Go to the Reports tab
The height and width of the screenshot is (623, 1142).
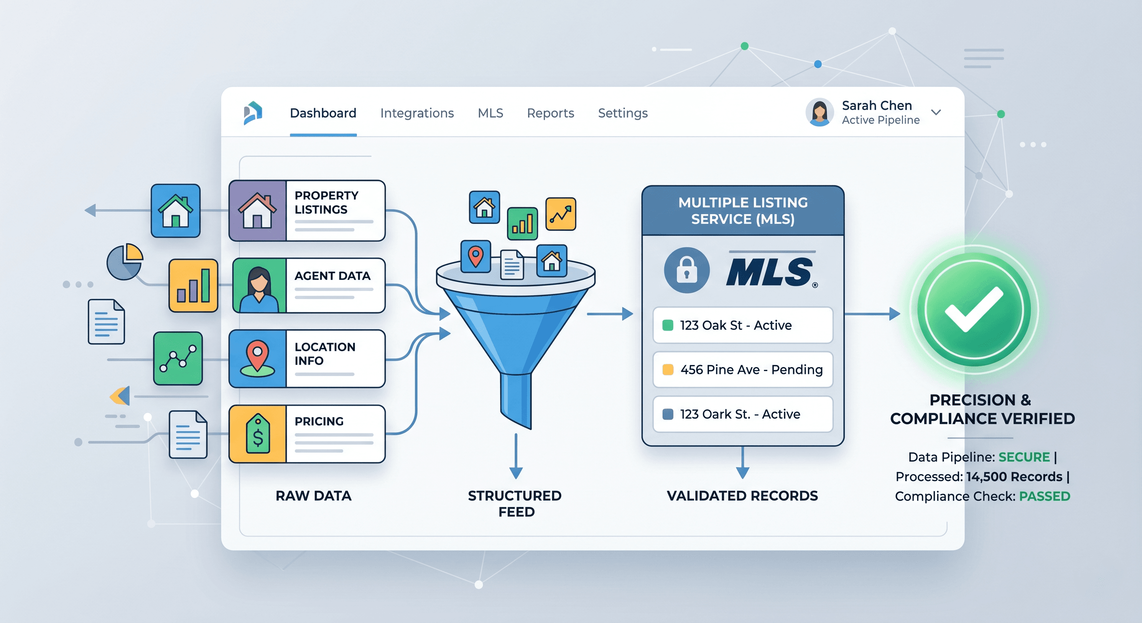click(551, 114)
